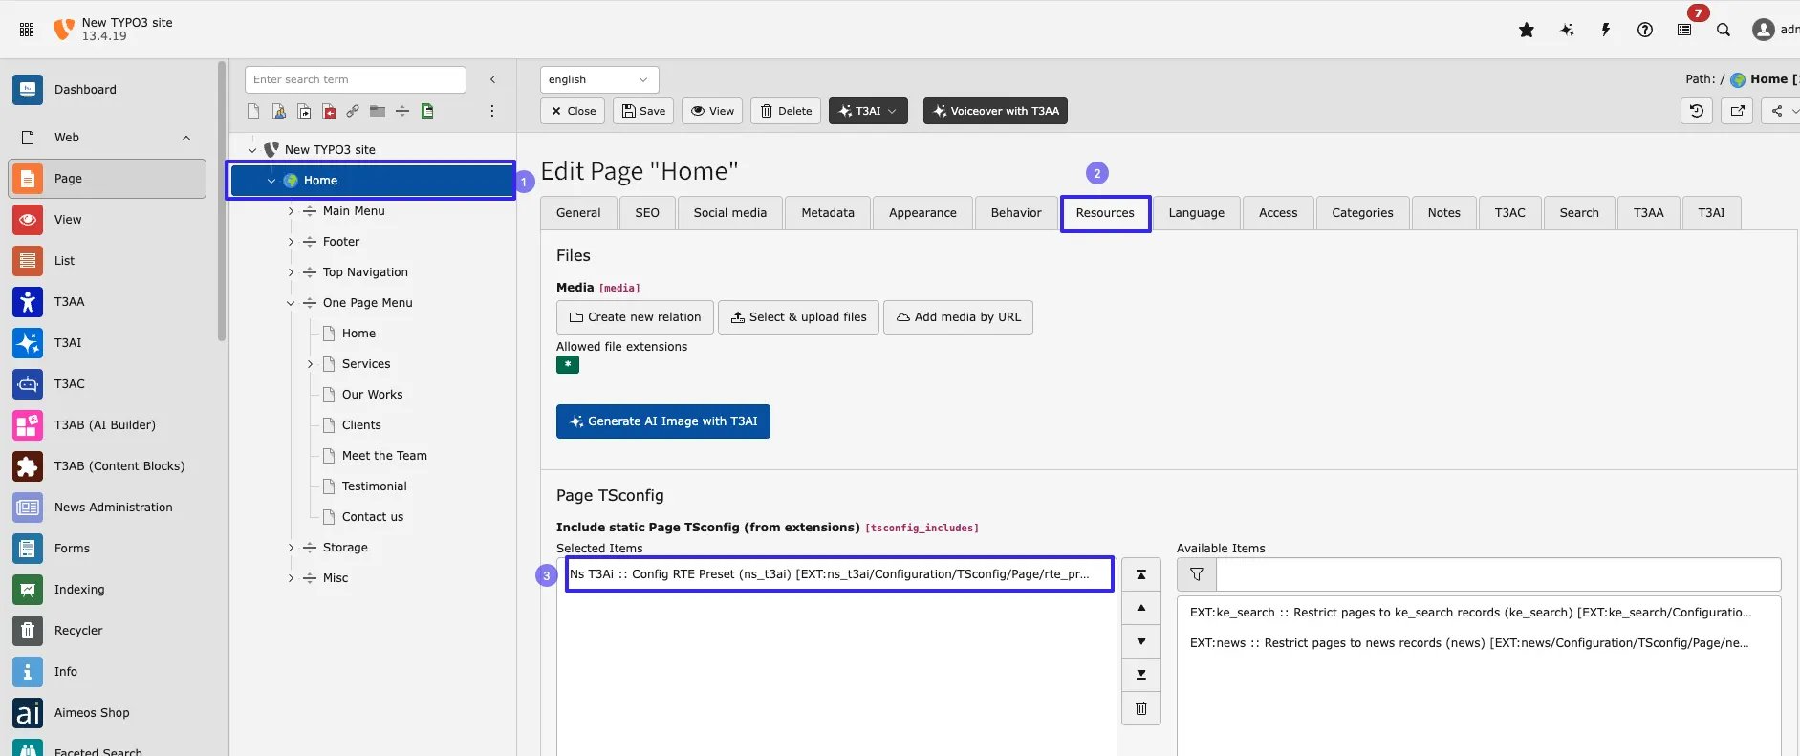Image resolution: width=1800 pixels, height=756 pixels.
Task: Open the T3AI dropdown button
Action: [868, 111]
